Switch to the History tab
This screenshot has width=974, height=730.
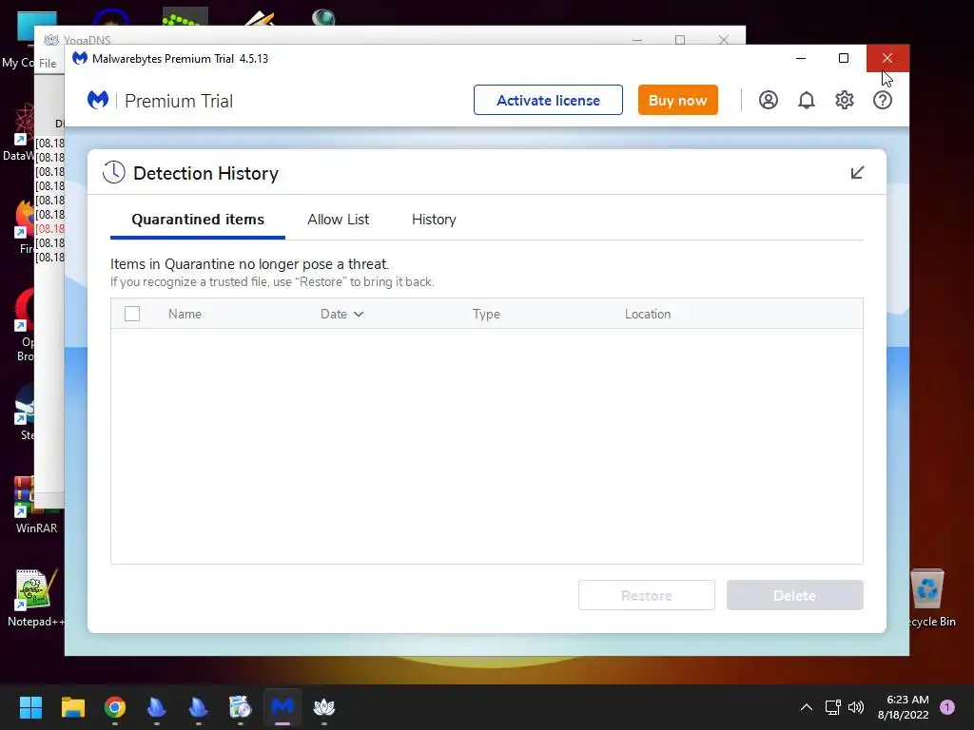[x=434, y=220]
